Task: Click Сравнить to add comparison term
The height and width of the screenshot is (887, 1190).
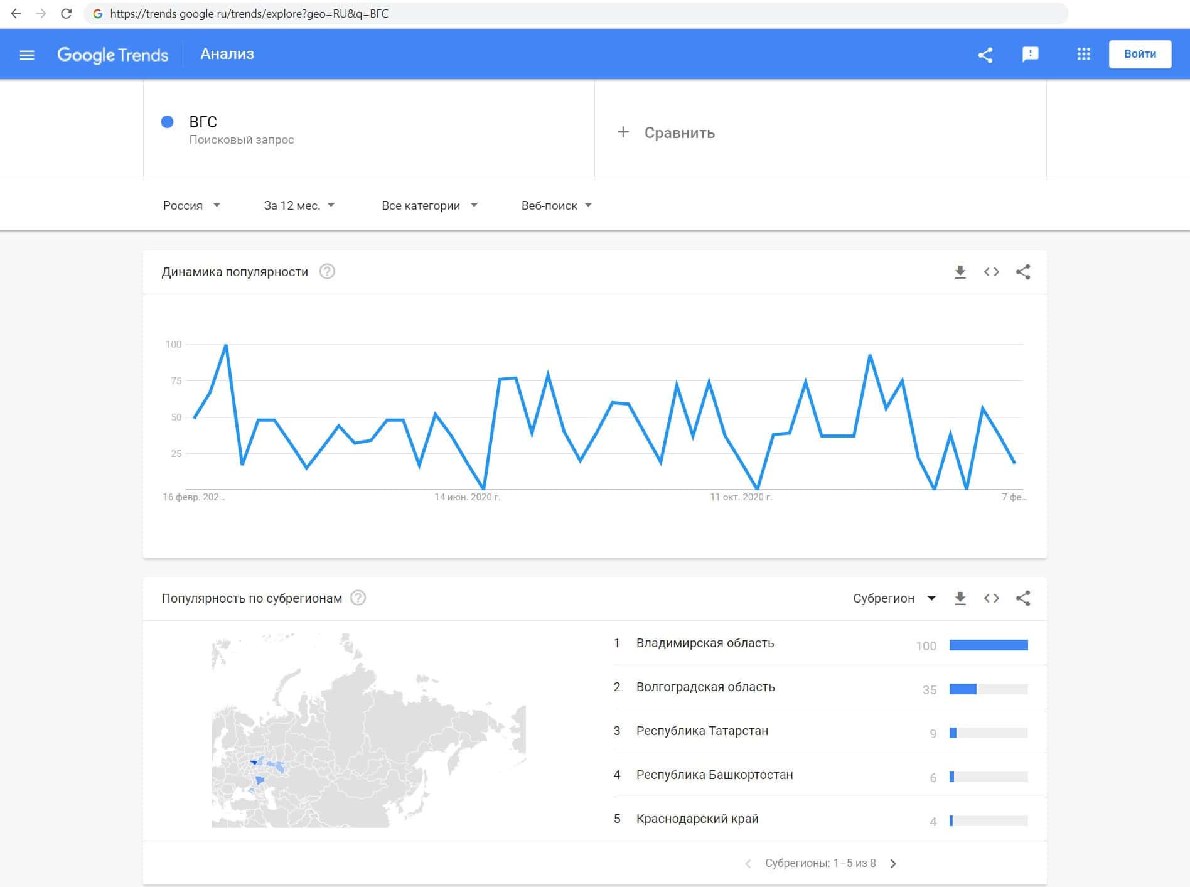Action: 667,132
